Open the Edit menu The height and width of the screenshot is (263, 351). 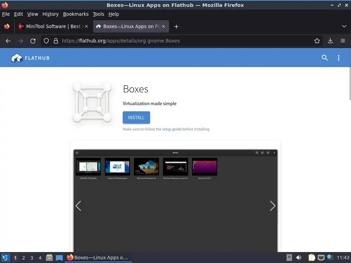19,14
